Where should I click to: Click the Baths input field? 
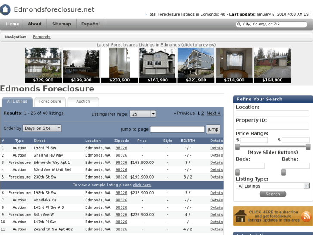296,166
